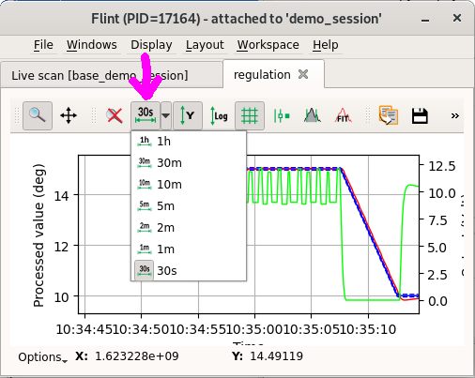Choose 1h duration from the list

189,142
